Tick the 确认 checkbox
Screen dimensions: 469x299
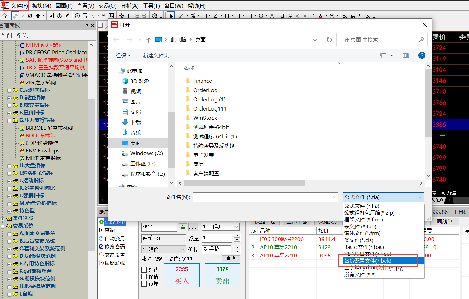coord(144,270)
